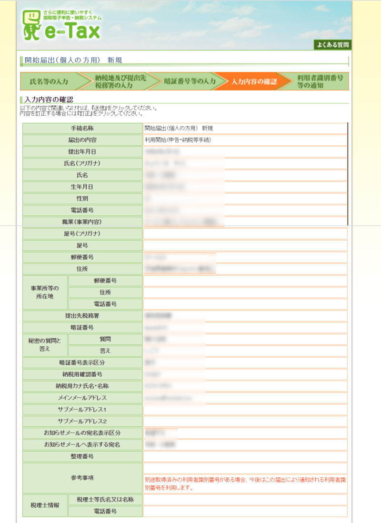Click the お知らせメールへ表示する宛名 label
Image resolution: width=381 pixels, height=523 pixels.
pos(82,444)
